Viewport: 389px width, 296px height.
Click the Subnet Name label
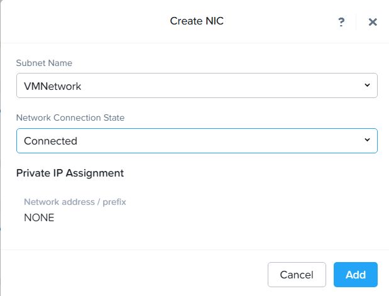44,63
